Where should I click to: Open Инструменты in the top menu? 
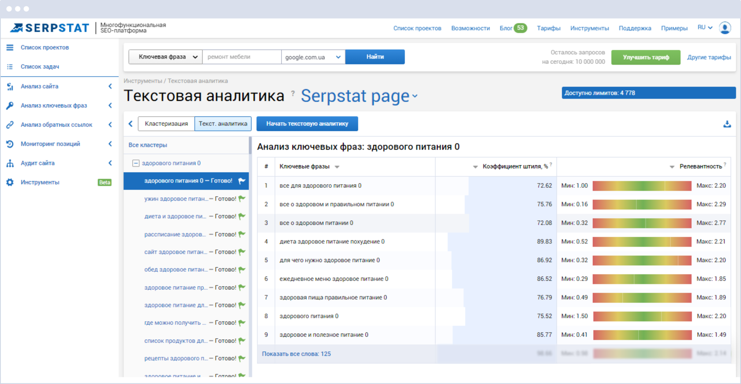point(589,28)
